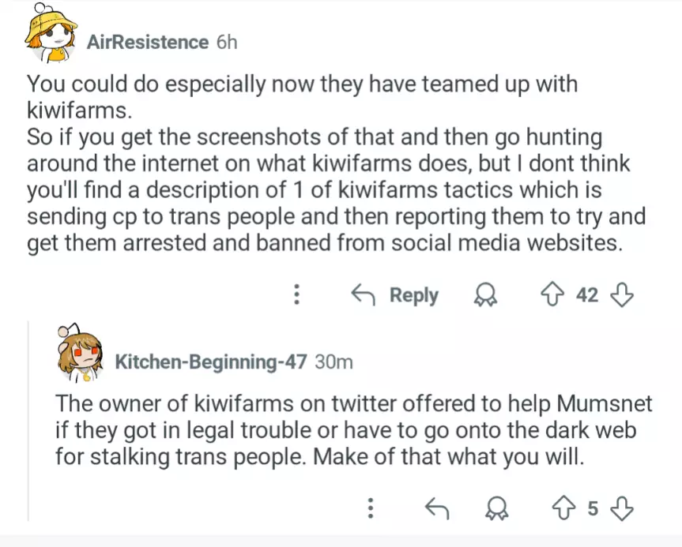Downvote AirResistence's comment

click(623, 295)
